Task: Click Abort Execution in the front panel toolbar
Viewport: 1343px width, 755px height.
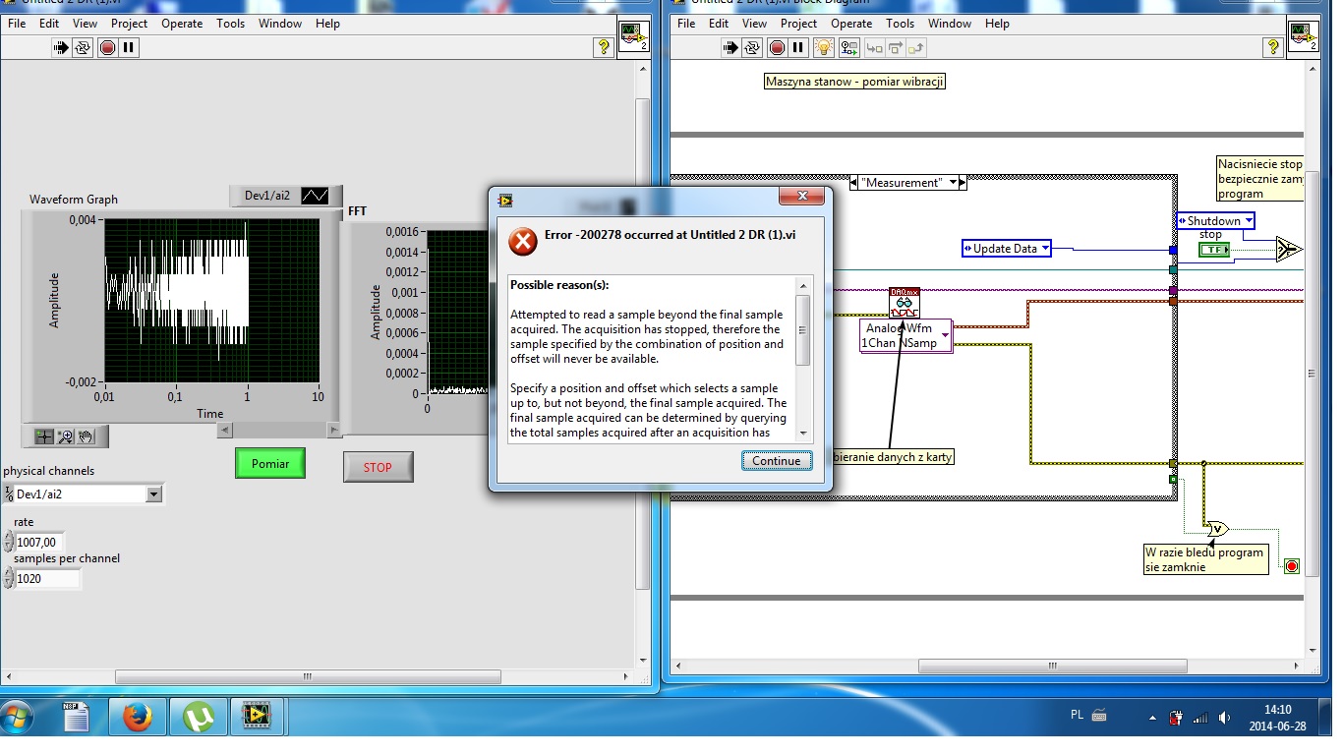Action: 107,46
